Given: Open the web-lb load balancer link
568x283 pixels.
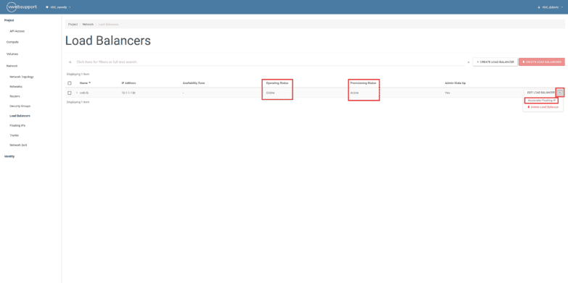Looking at the screenshot, I should coord(84,93).
